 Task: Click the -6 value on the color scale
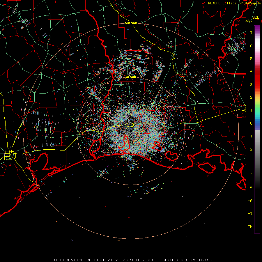point(250,201)
